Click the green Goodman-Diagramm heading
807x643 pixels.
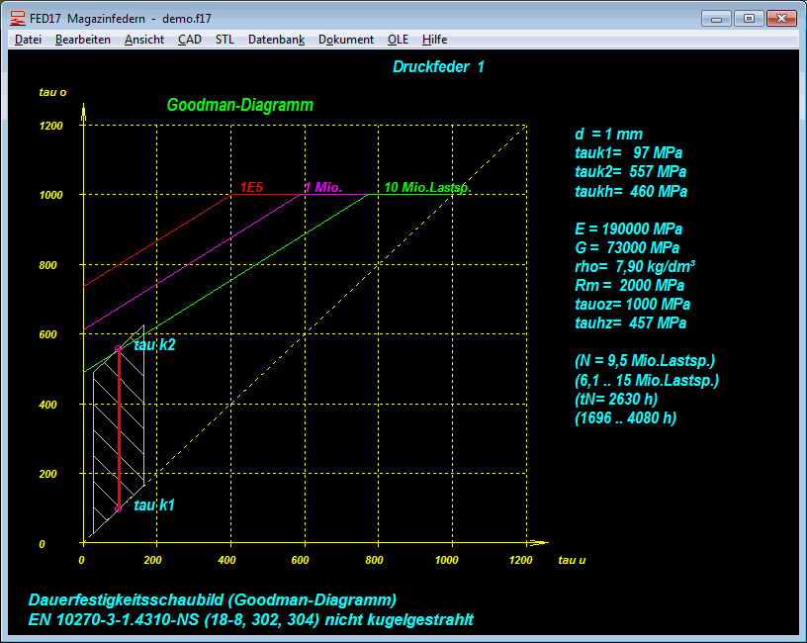tap(239, 105)
